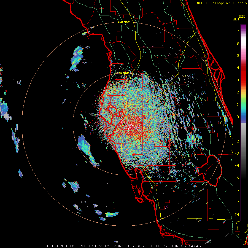The image size is (248, 248).
Task: Click the 50 NMI range ring label
Action: [124, 73]
